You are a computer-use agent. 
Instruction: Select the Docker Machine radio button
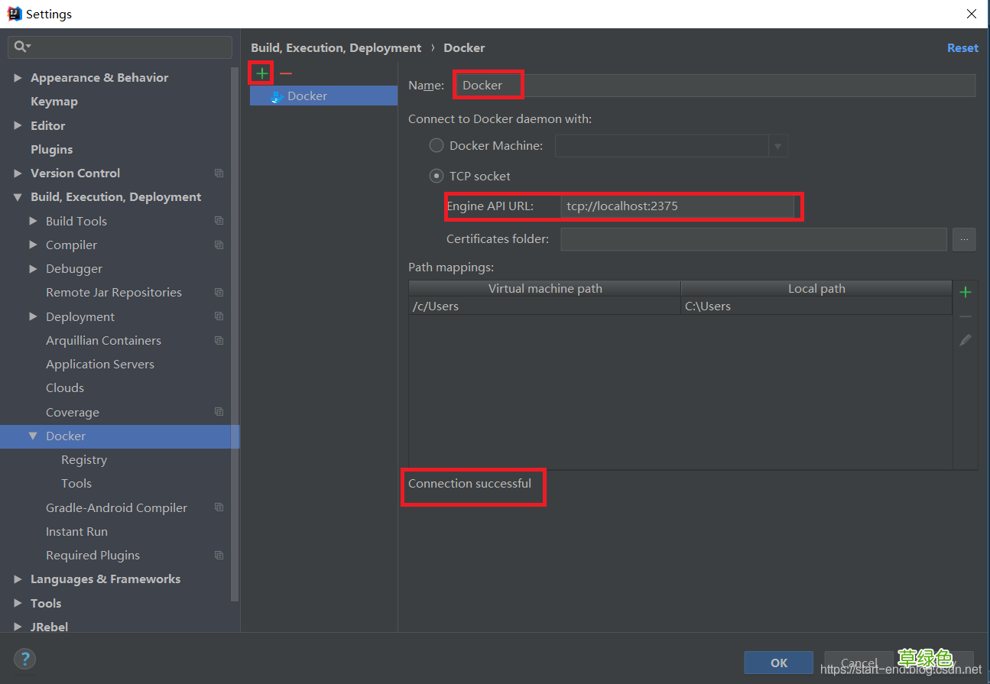coord(437,145)
